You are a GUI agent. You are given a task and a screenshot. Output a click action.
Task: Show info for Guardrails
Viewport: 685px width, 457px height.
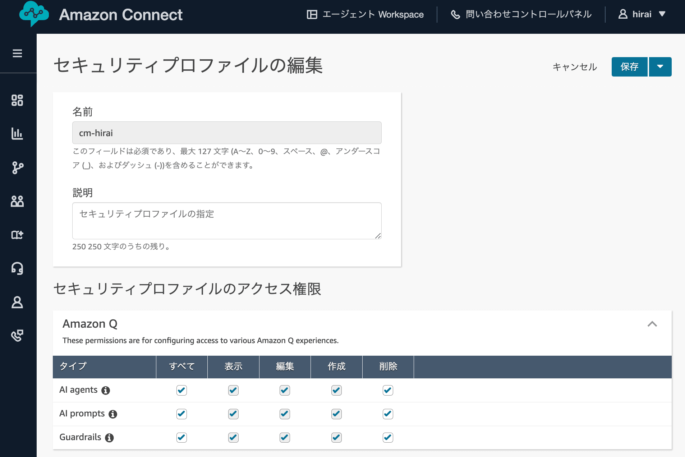click(109, 438)
